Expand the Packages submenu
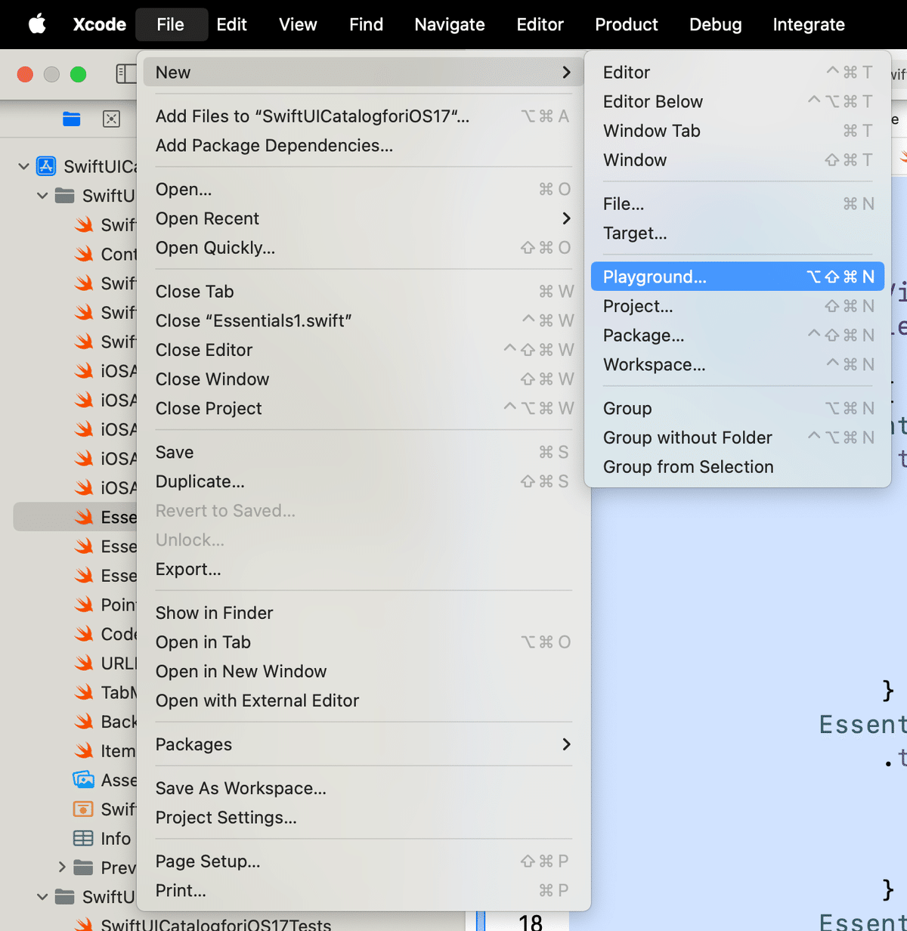 coord(364,744)
